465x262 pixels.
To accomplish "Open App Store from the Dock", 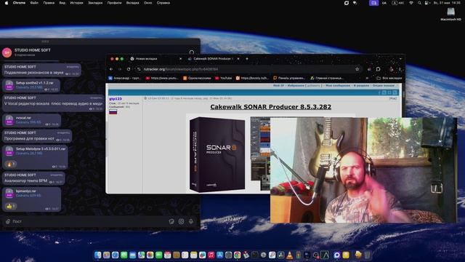I will point(219,255).
